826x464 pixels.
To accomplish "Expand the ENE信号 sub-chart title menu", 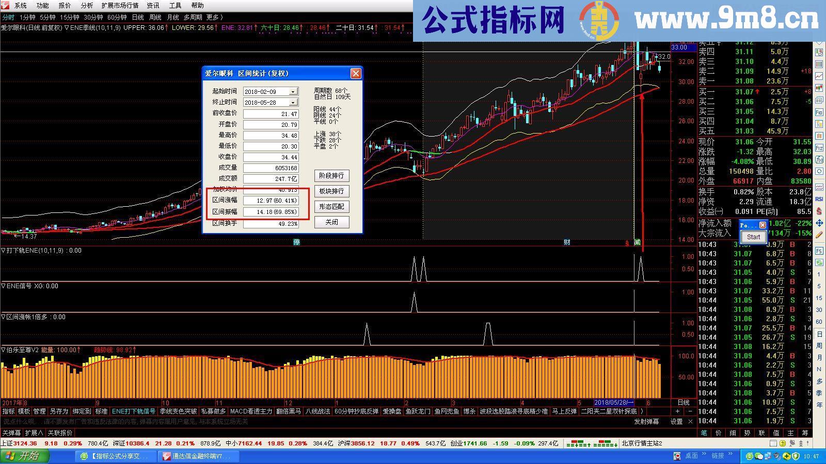I will tap(3, 286).
